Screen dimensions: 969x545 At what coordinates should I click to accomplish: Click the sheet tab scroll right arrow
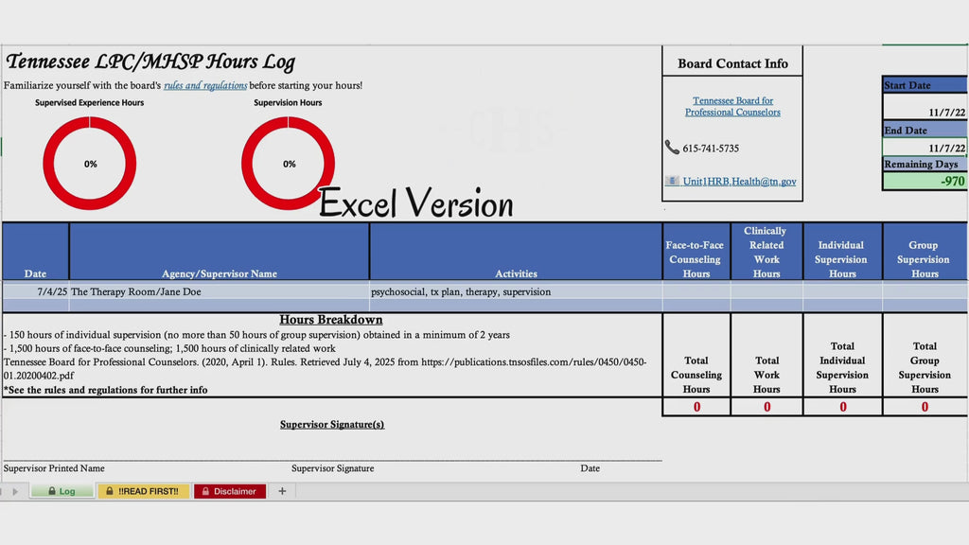coord(15,491)
